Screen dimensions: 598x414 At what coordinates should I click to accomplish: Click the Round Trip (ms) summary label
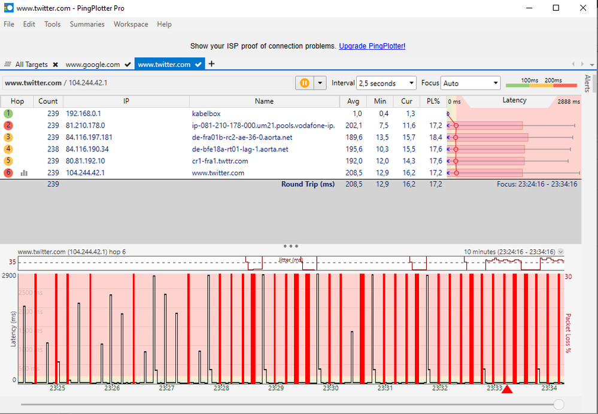point(308,184)
